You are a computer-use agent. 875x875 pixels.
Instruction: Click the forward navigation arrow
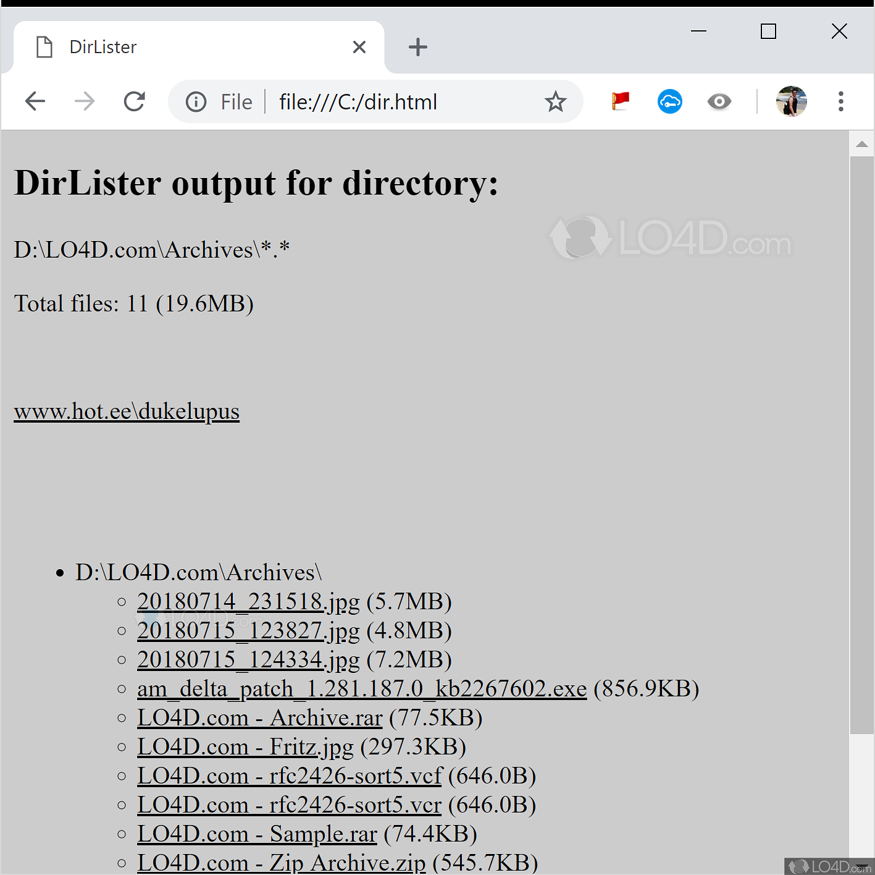tap(85, 101)
